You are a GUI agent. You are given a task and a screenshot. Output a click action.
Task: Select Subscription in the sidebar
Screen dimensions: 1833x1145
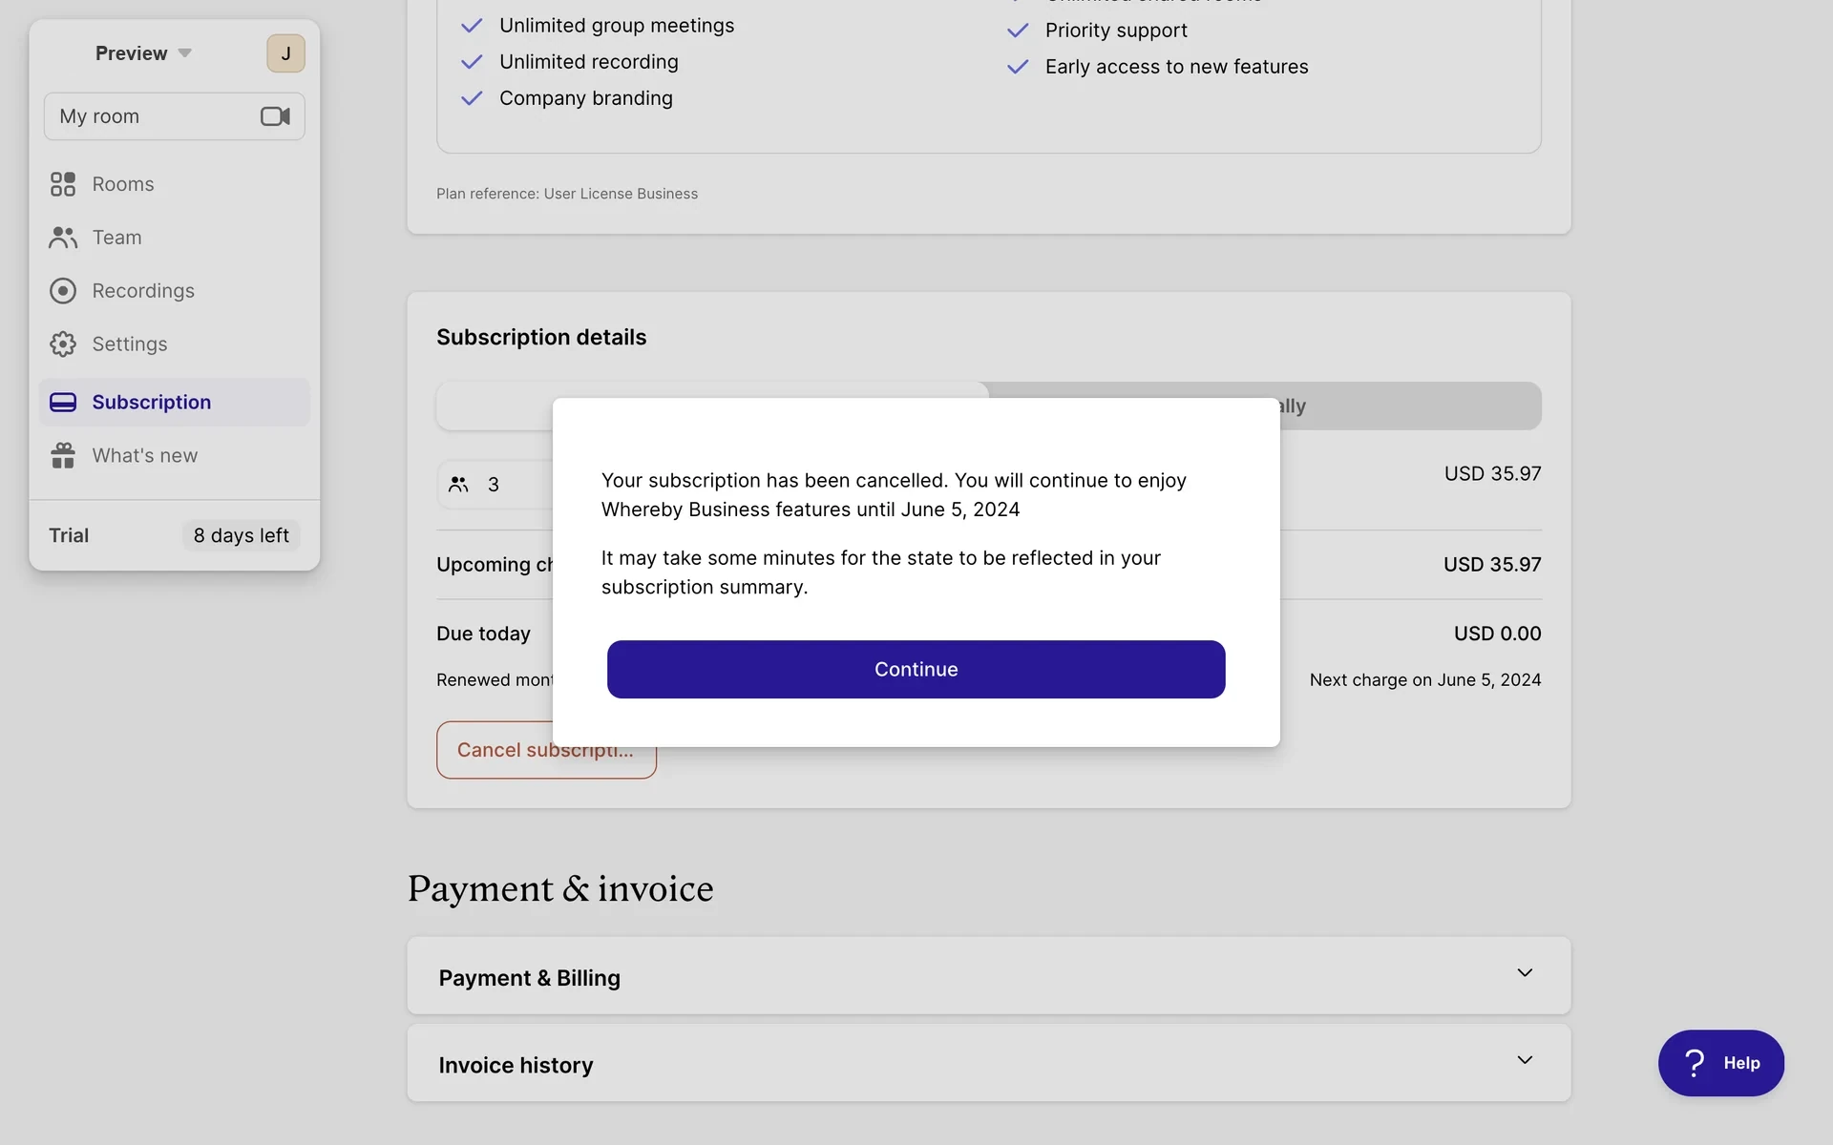(175, 403)
